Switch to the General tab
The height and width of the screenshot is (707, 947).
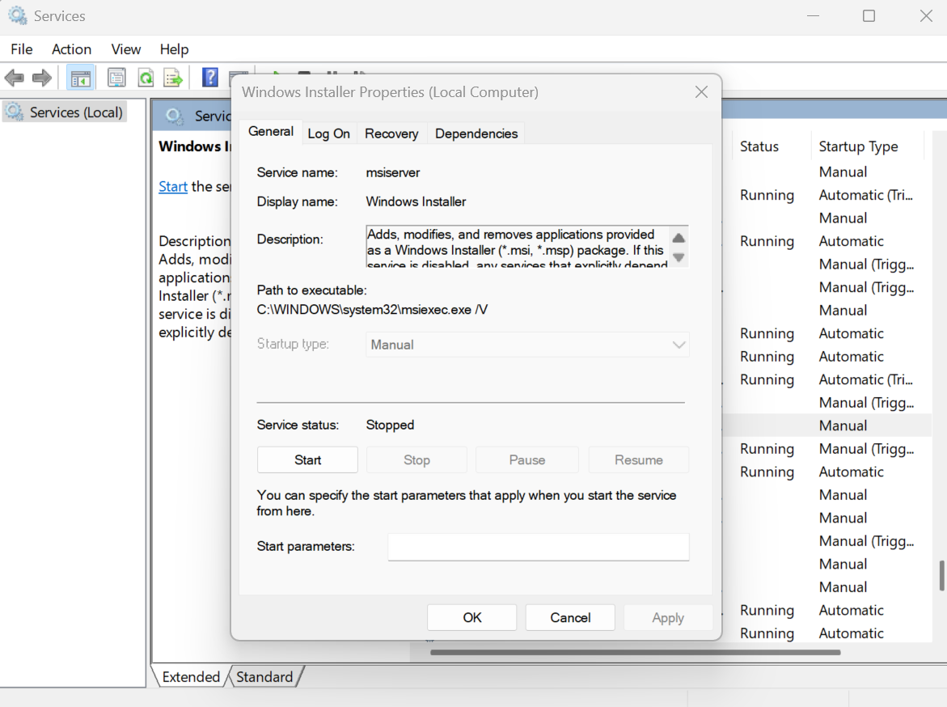coord(271,132)
